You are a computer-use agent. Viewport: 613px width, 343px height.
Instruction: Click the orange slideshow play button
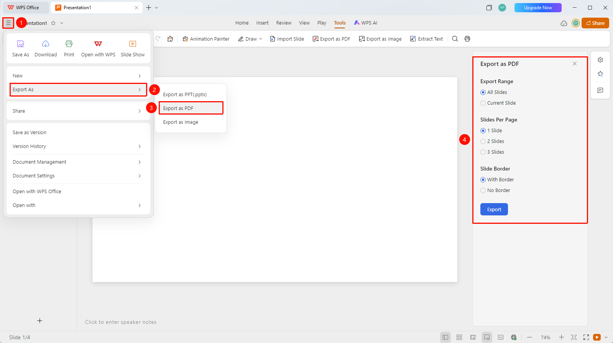coord(597,337)
